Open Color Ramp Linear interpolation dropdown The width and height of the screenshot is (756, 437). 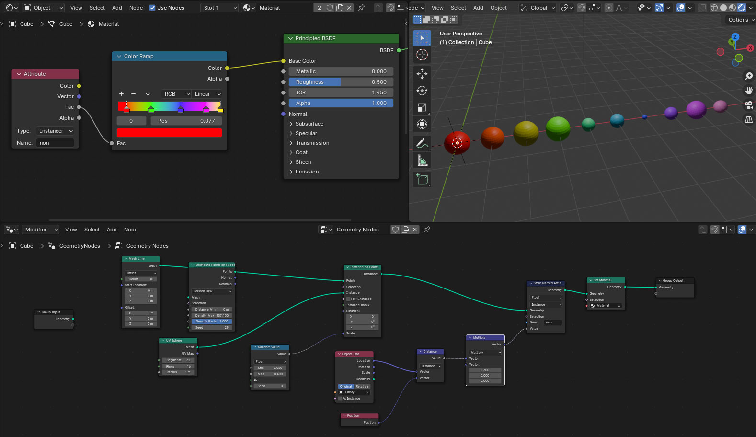point(207,94)
